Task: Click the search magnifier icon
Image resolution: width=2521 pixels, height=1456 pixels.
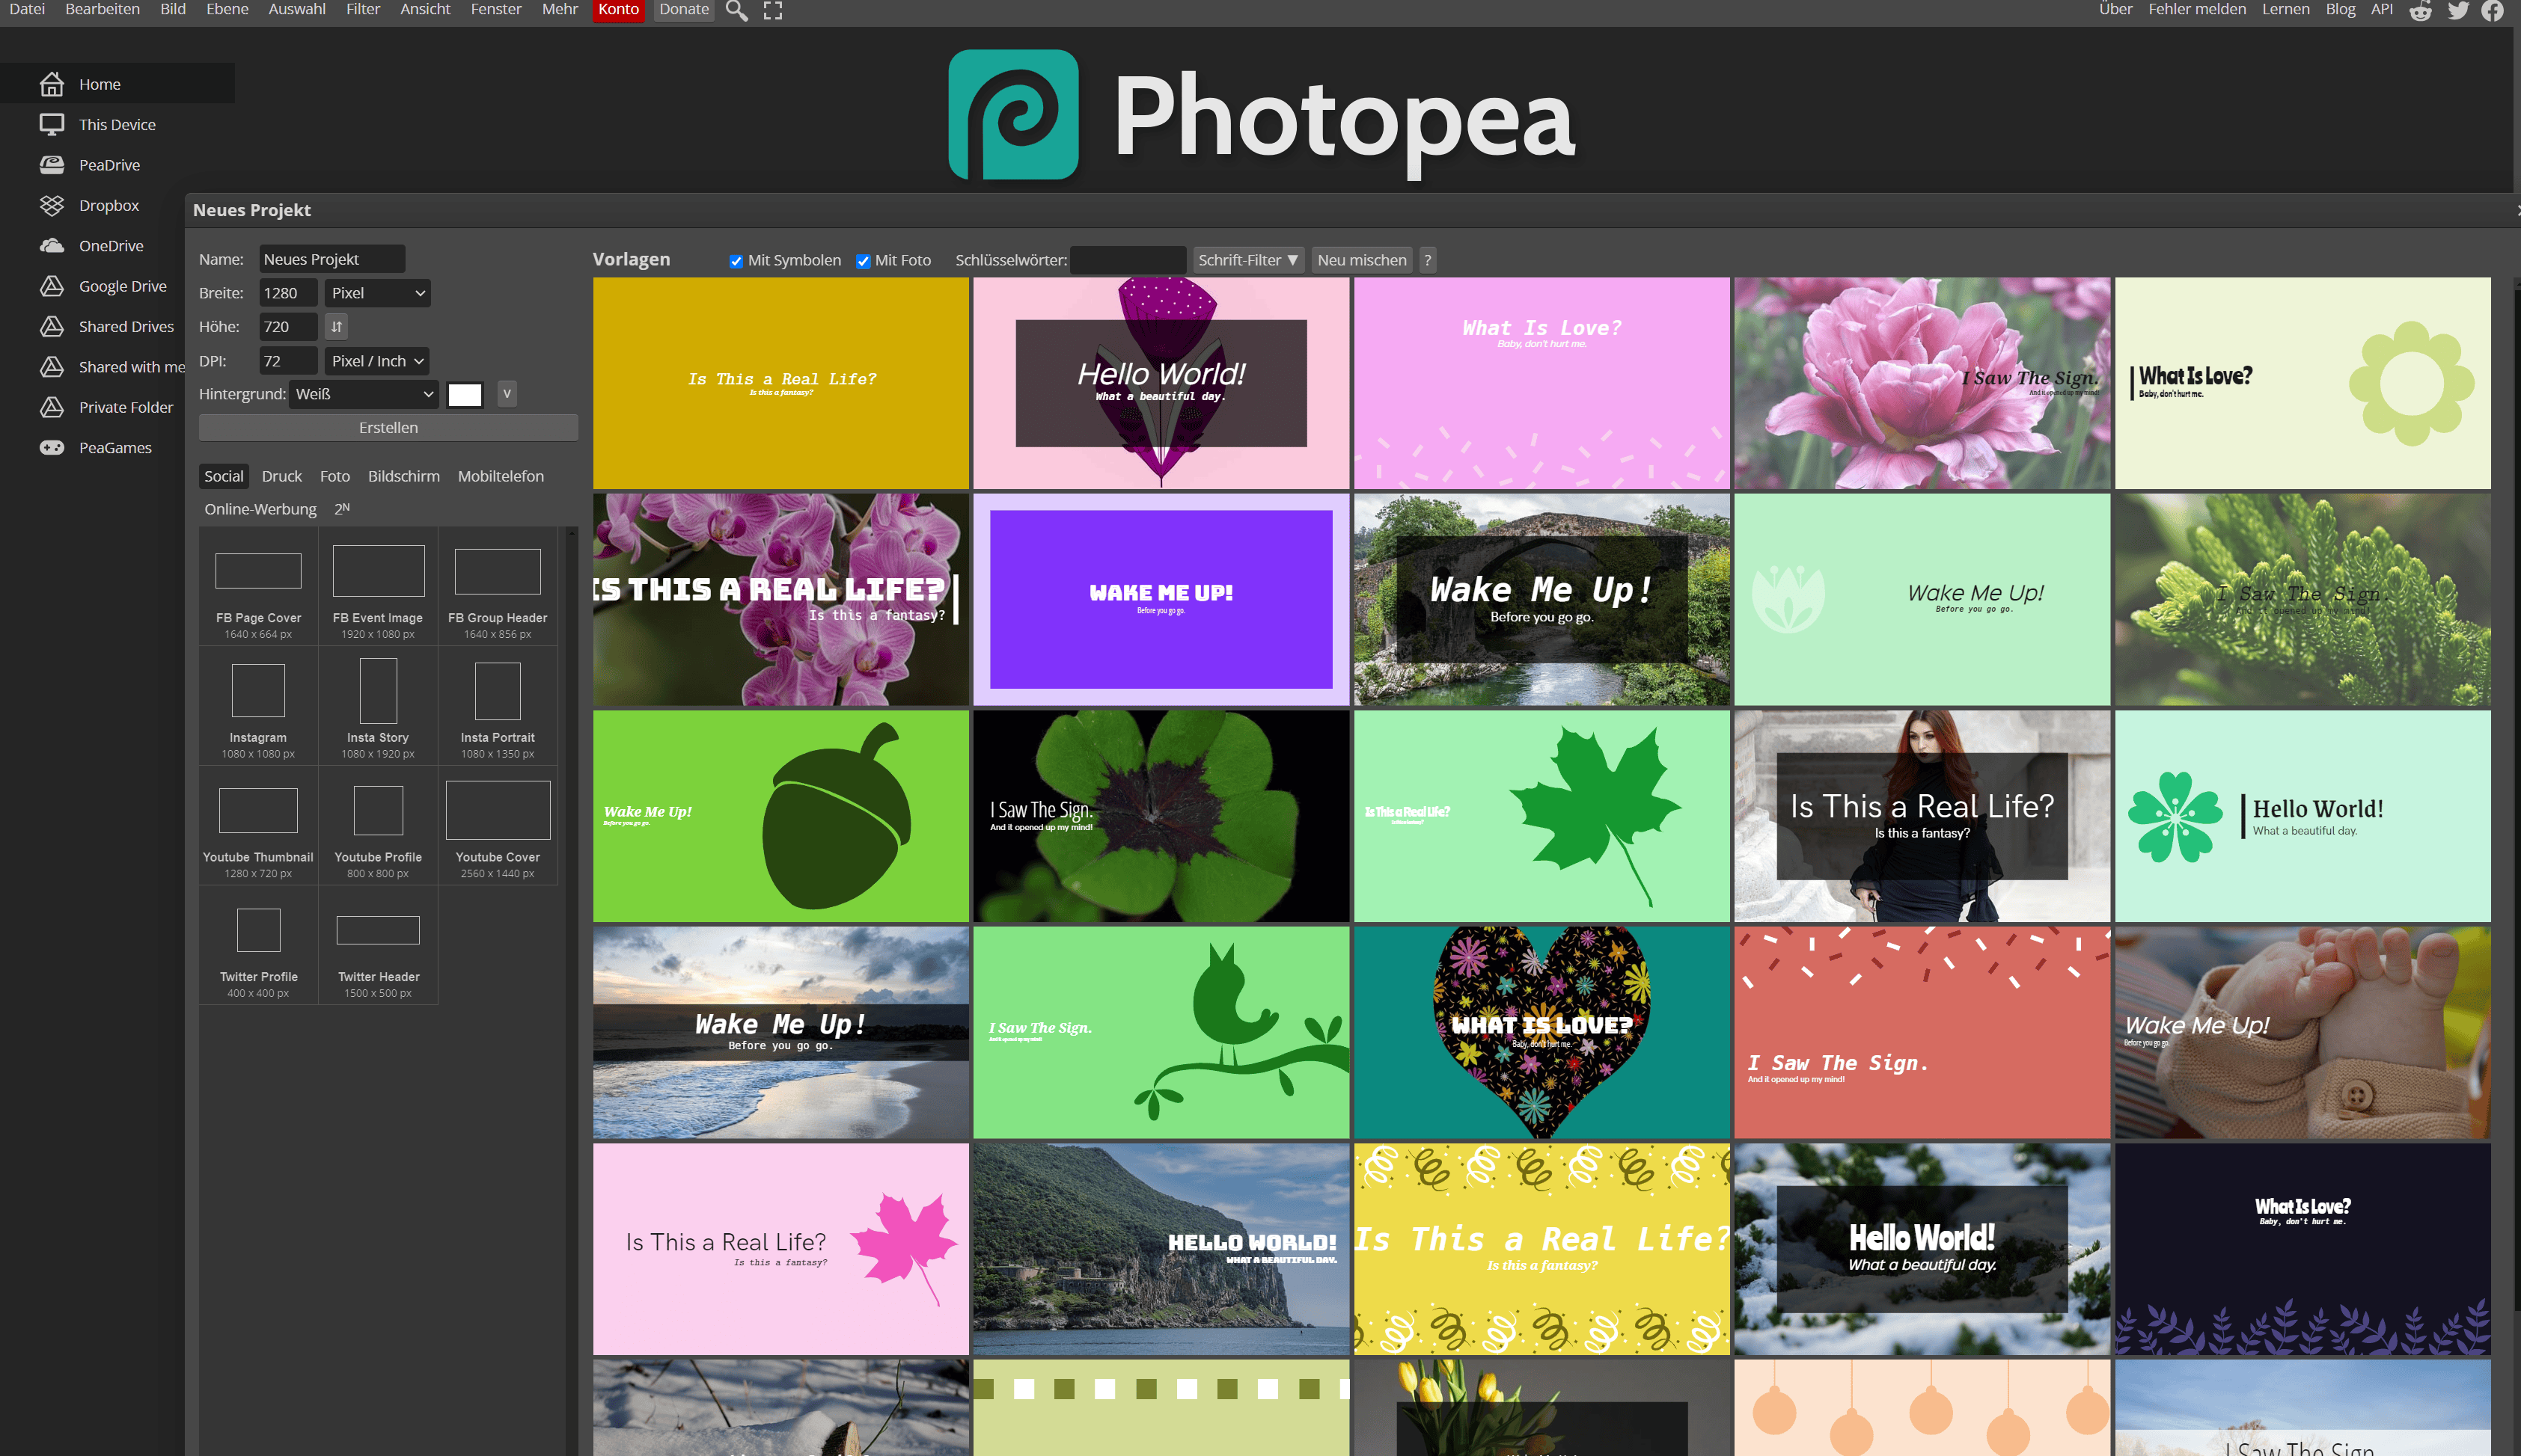Action: (736, 10)
